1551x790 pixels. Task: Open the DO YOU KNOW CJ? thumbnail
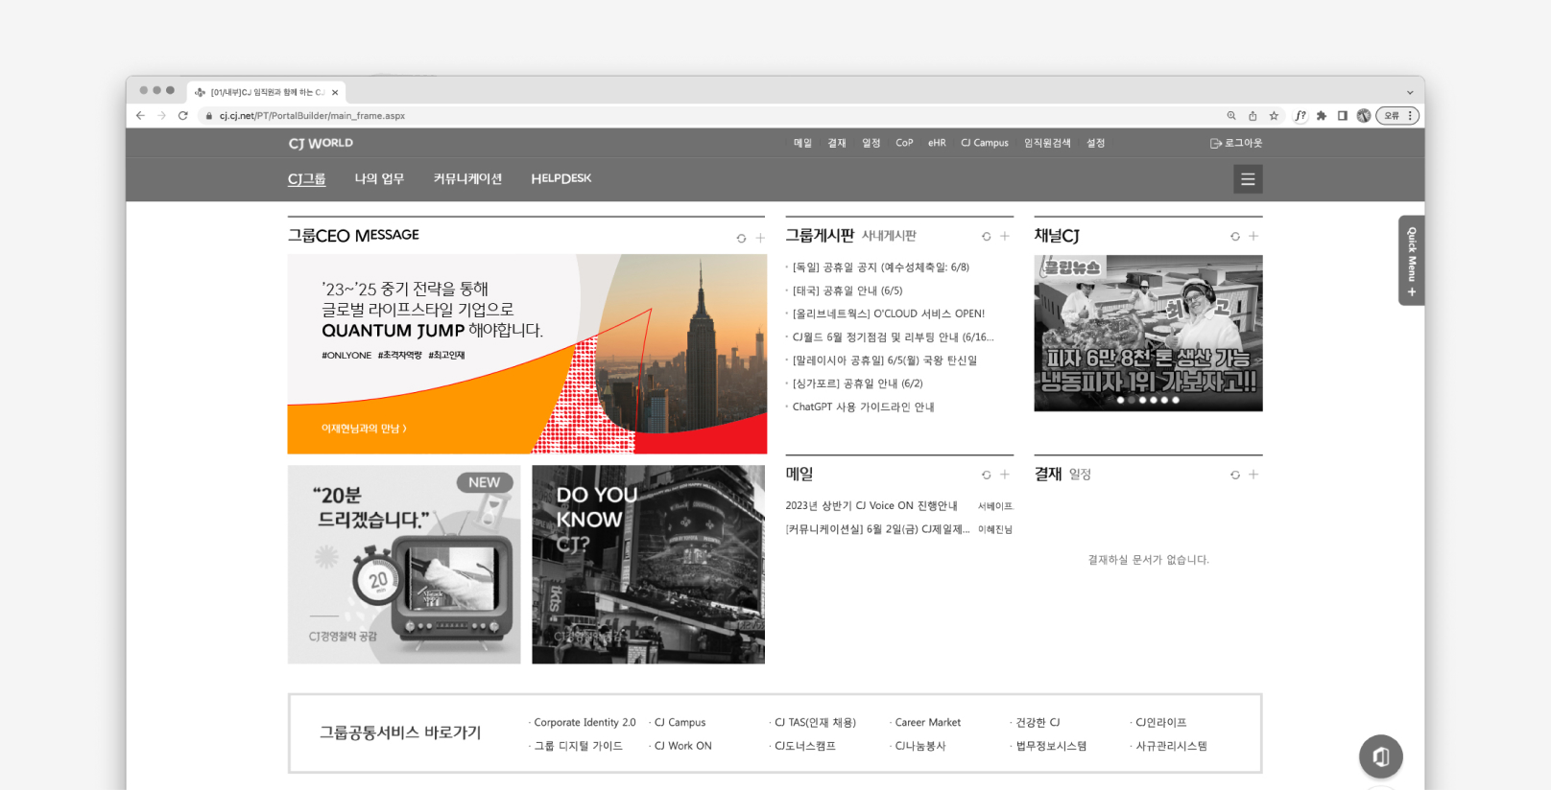click(x=648, y=565)
